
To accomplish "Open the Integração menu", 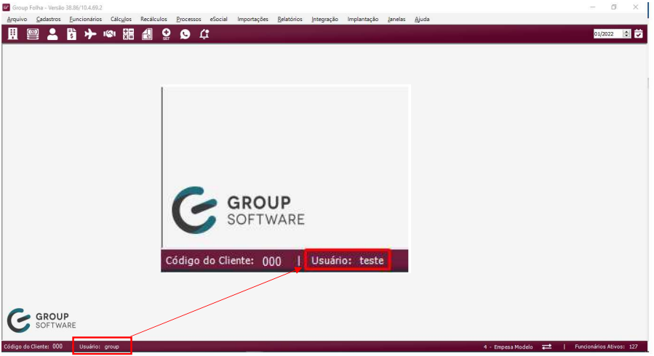I will point(325,19).
